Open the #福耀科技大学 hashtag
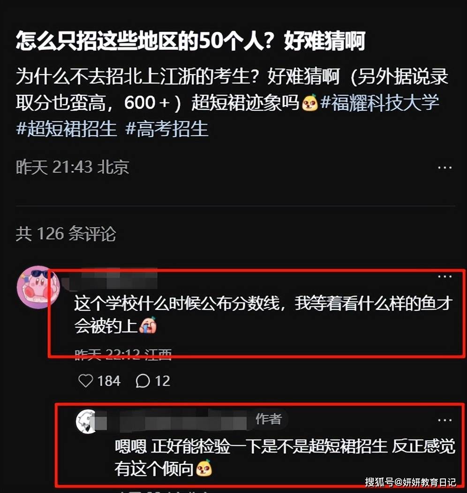 coord(379,103)
